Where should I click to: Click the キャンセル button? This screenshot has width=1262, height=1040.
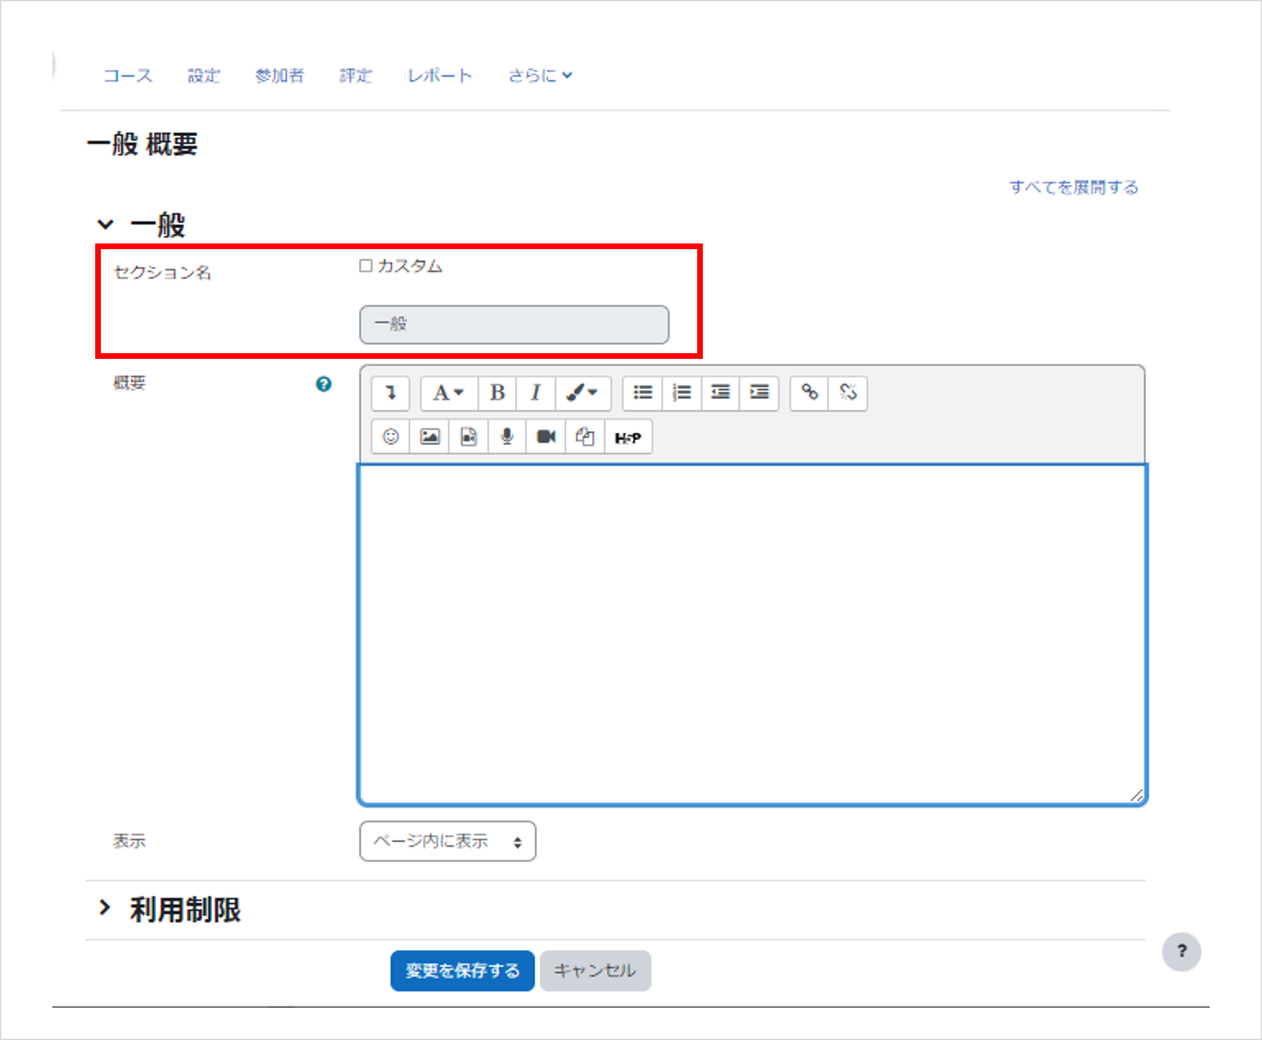[x=595, y=971]
